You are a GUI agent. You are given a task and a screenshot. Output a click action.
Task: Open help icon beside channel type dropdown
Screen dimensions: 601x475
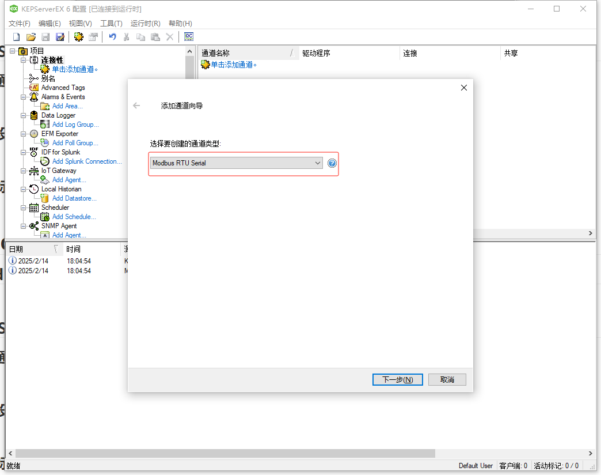pos(332,163)
